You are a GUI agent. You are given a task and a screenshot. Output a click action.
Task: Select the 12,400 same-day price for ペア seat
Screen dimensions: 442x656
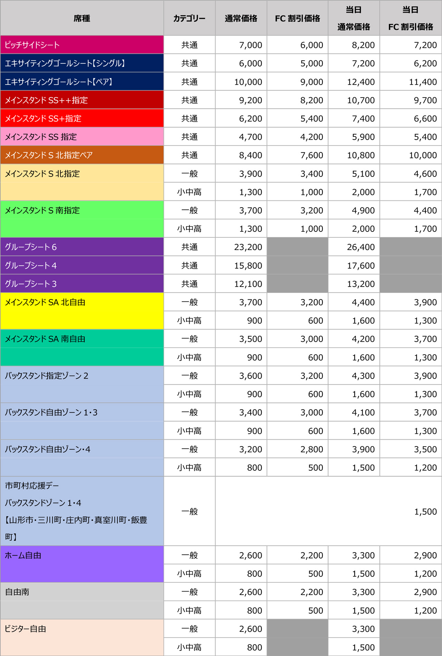[361, 82]
